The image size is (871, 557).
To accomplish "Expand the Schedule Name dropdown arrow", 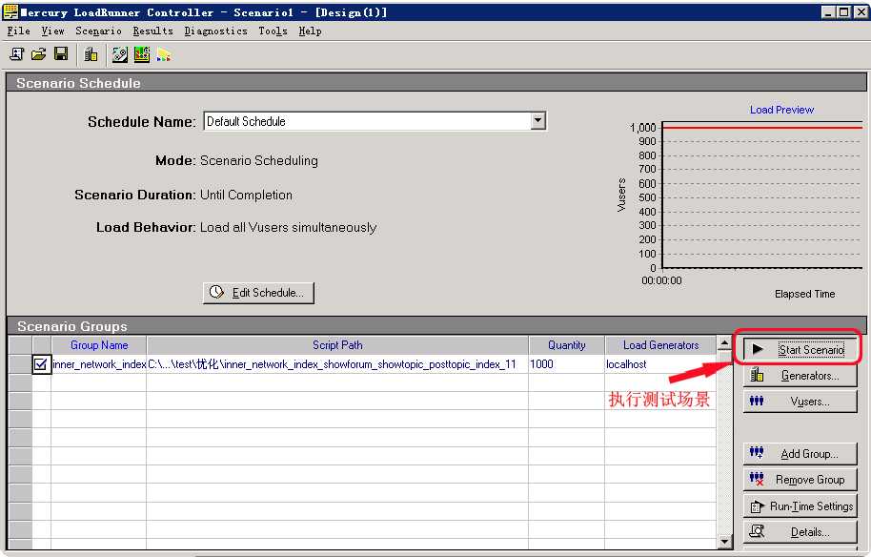I will pyautogui.click(x=537, y=120).
